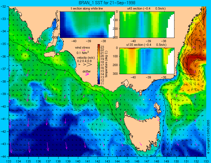Screen dimensions: 211x163
Task: Click the 't section along white line' label
Action: 87,8
